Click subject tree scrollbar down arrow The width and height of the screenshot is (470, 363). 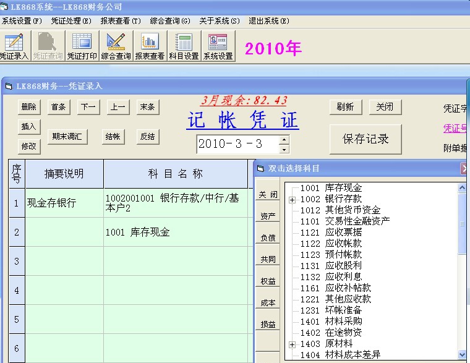coord(462,354)
